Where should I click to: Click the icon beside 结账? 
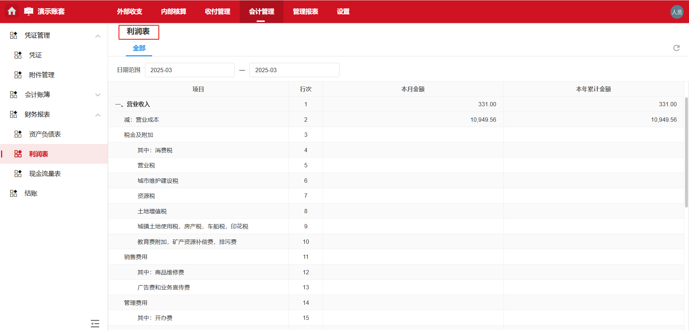pos(14,194)
